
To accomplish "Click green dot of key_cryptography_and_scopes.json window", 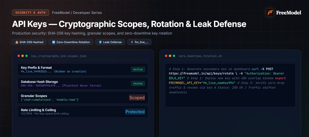I will point(26,56).
